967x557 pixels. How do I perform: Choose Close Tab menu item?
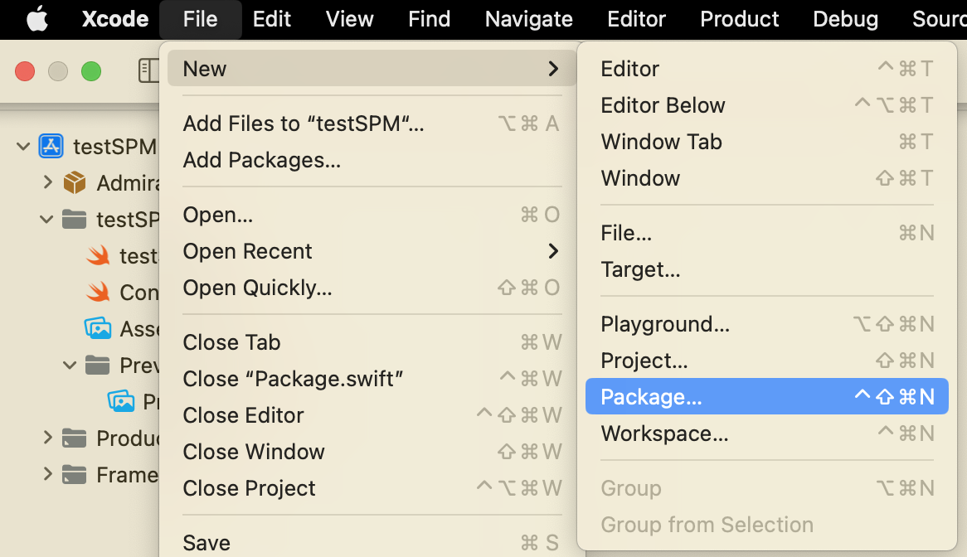pyautogui.click(x=372, y=342)
